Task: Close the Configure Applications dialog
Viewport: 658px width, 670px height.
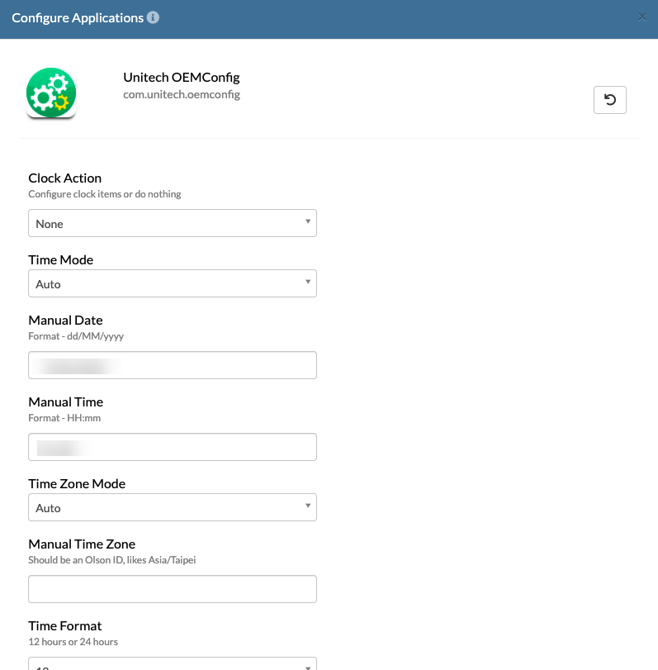Action: pos(641,17)
